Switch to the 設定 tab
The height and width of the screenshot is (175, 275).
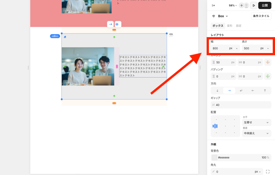239,26
